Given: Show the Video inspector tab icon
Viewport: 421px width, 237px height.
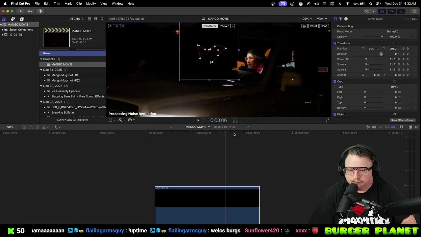Looking at the screenshot, I should pyautogui.click(x=335, y=19).
